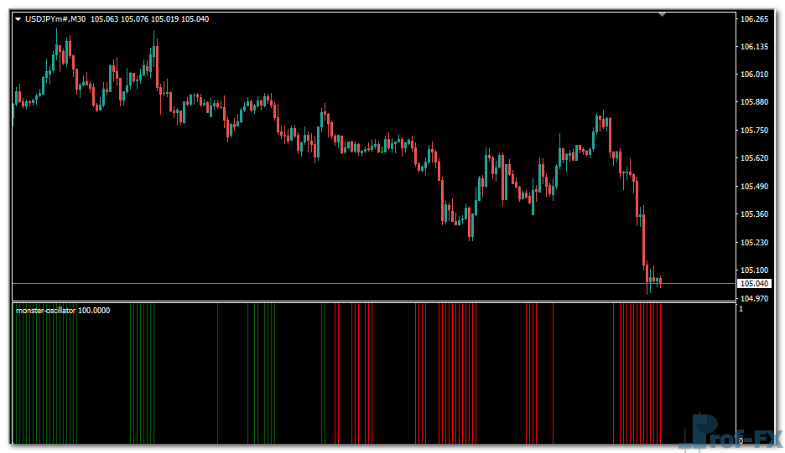
Task: Click the oscillator scale value 1
Action: pos(741,310)
